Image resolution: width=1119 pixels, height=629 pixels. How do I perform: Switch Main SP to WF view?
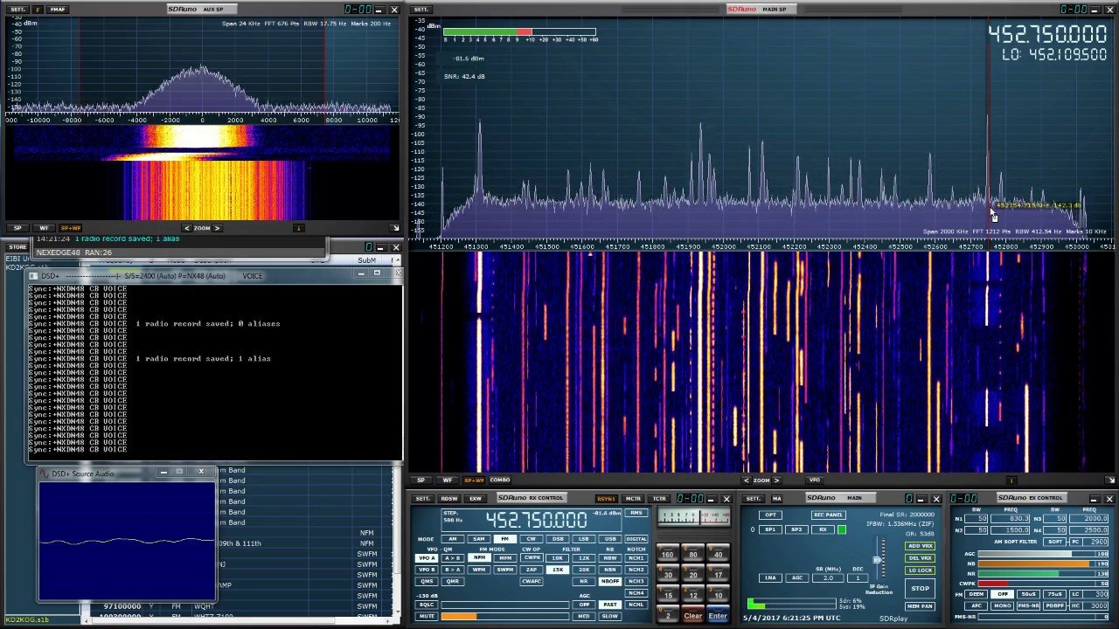[448, 480]
